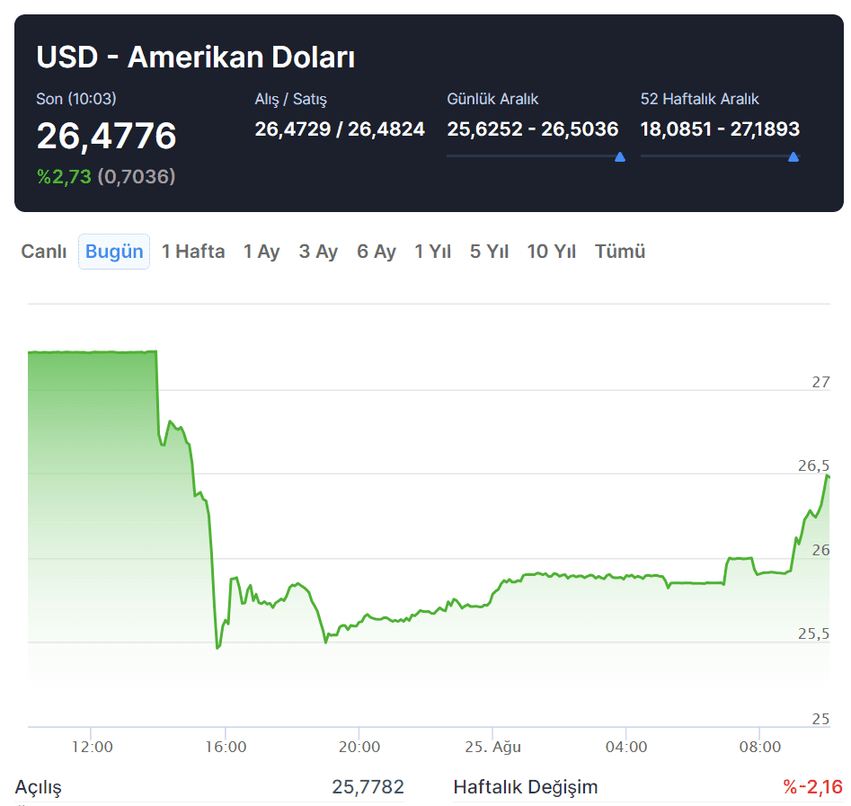Click the red Haftalık Değişim percentage
Image resolution: width=851 pixels, height=806 pixels.
point(812,787)
